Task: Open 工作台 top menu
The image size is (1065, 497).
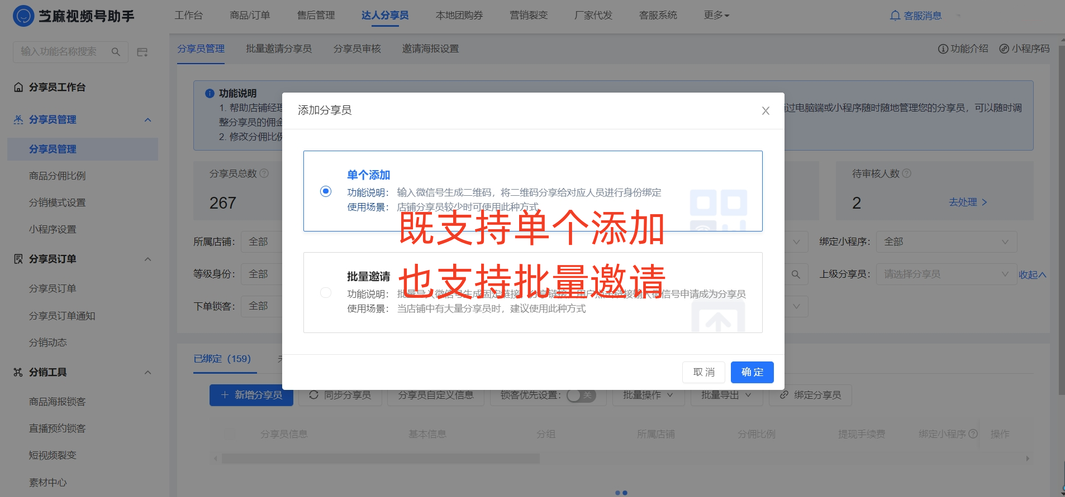Action: [189, 16]
